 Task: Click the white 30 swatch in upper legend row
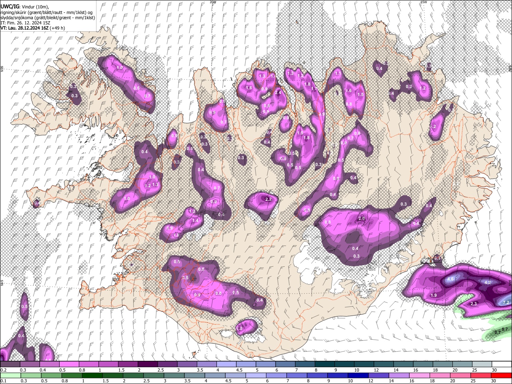(x=501, y=364)
